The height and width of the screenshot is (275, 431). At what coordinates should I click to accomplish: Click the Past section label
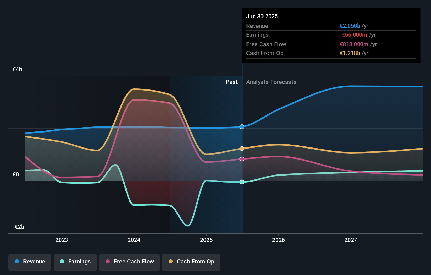pyautogui.click(x=232, y=82)
